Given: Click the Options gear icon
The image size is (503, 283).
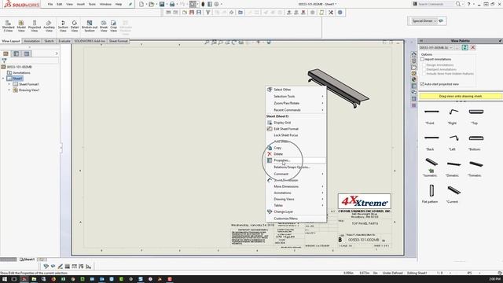Looking at the screenshot, I should pyautogui.click(x=217, y=4).
